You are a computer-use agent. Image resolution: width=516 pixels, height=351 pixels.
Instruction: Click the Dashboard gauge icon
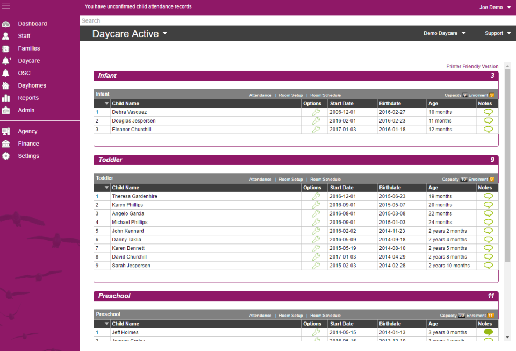pyautogui.click(x=5, y=24)
